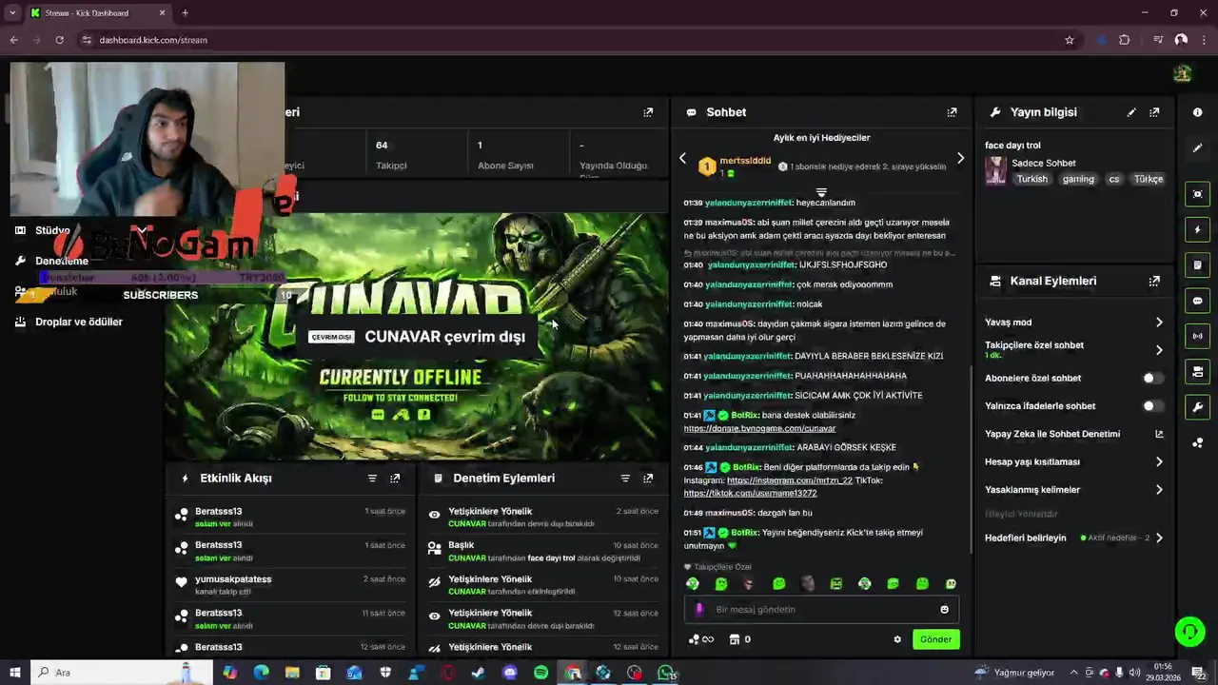This screenshot has height=685, width=1218.
Task: Click the broadcast signal icon in the right sidebar
Action: [x=1197, y=336]
